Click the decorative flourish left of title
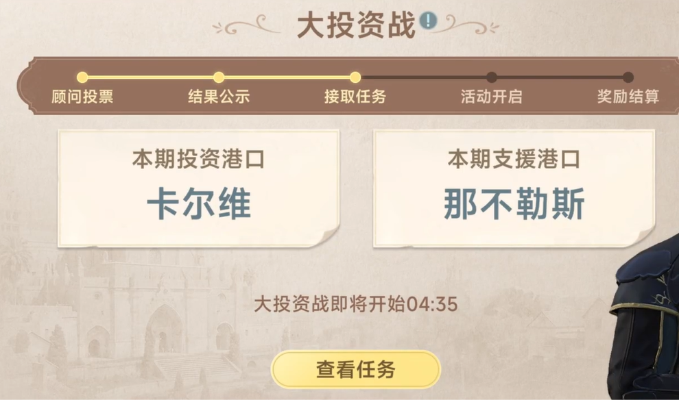Image resolution: width=679 pixels, height=400 pixels. [246, 27]
